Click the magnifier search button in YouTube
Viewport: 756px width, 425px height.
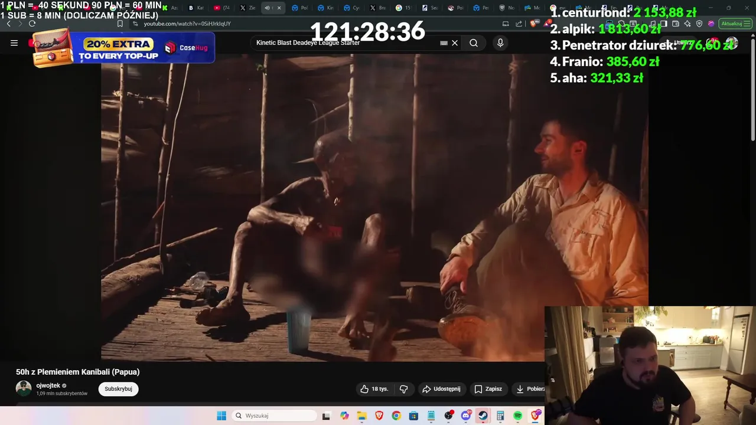[474, 42]
